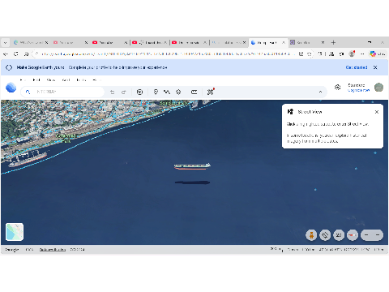Switch to the last browser tab
Viewport: 389px width, 292px height.
[x=307, y=42]
